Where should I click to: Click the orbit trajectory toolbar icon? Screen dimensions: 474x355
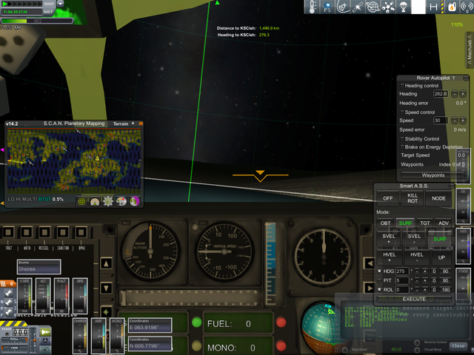342,7
